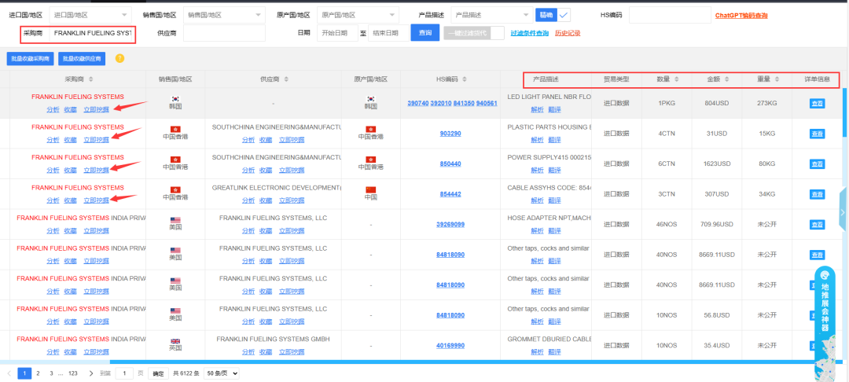Click 'HOSE ADAPTER NPT,MACH' product description text
The image size is (849, 382).
[549, 218]
